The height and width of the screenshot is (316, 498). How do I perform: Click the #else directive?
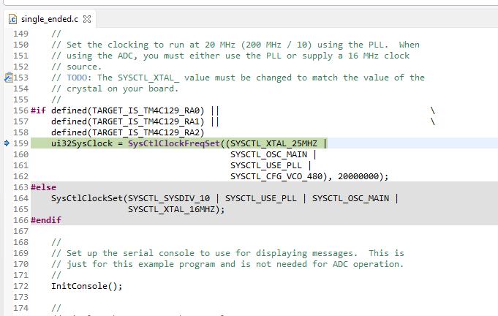pyautogui.click(x=44, y=187)
